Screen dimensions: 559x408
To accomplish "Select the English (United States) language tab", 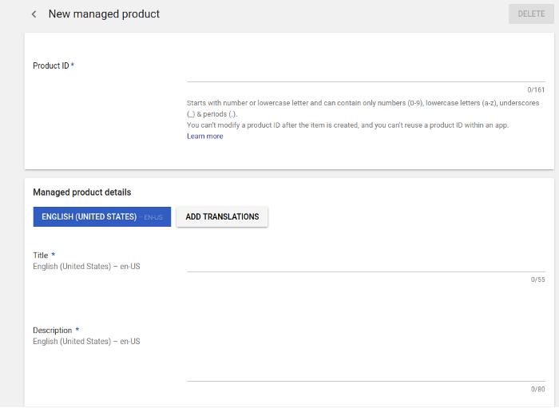I will tap(102, 216).
